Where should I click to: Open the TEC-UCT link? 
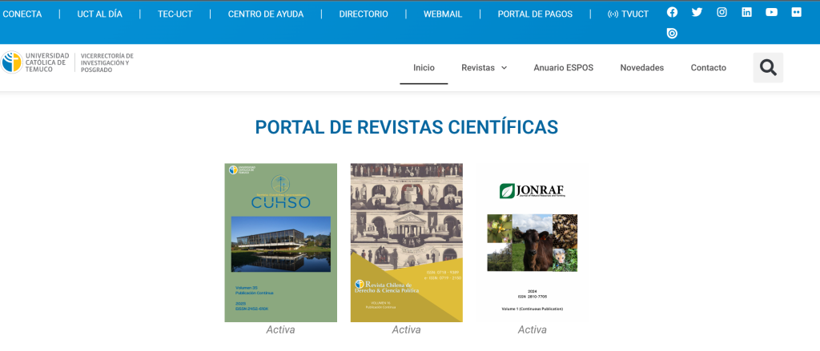pyautogui.click(x=175, y=14)
